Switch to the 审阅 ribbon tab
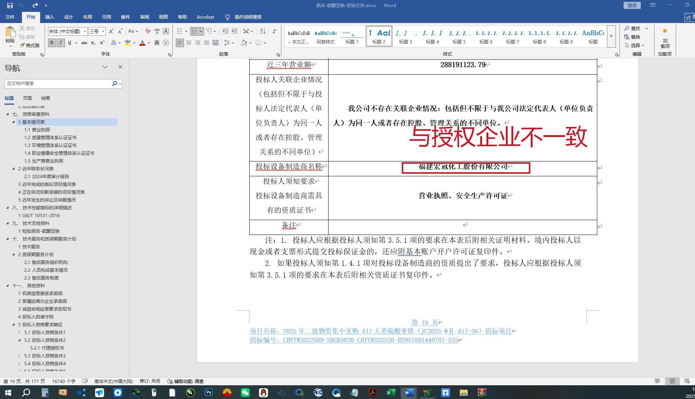 (x=144, y=17)
